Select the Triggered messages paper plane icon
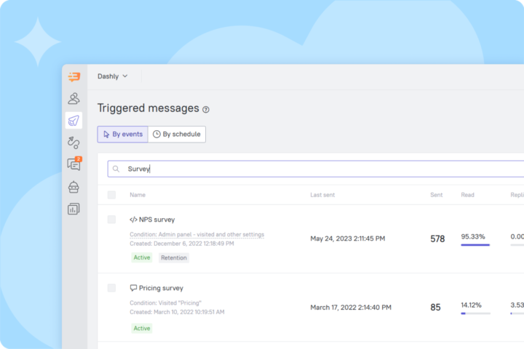524x349 pixels. pos(74,121)
